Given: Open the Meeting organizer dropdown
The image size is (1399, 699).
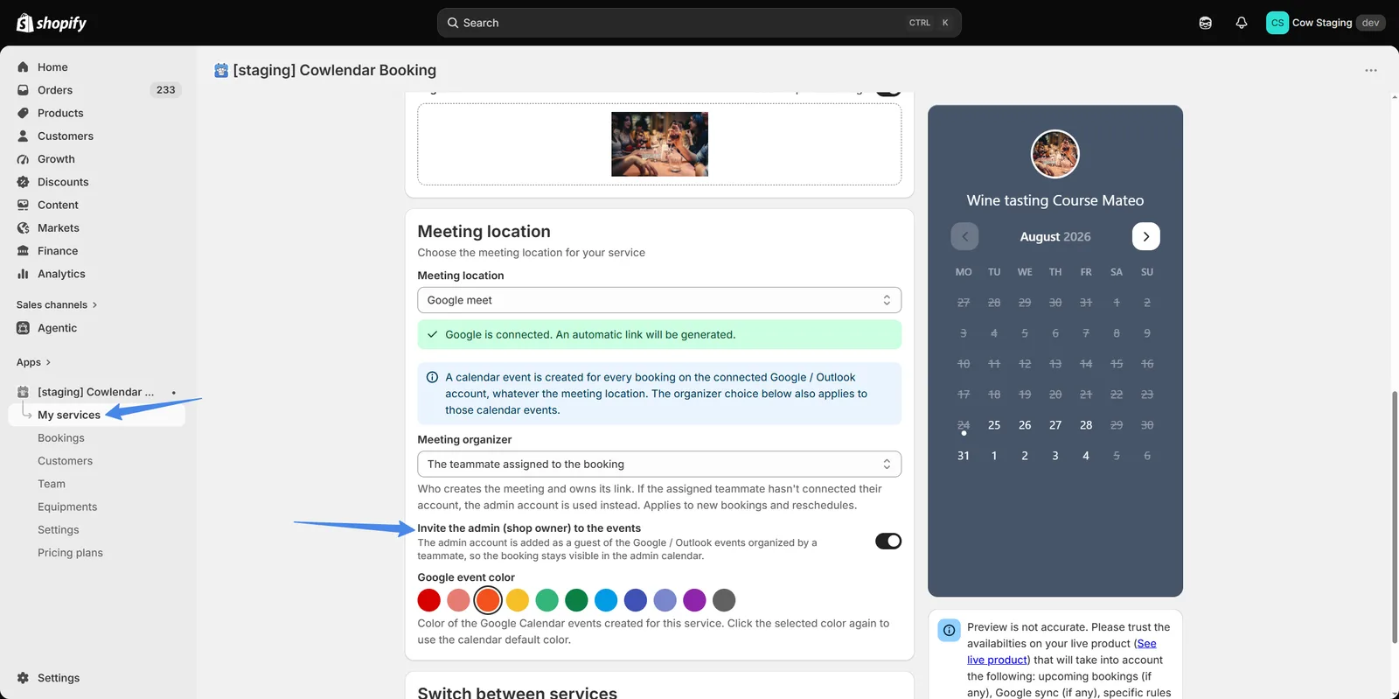Looking at the screenshot, I should (x=659, y=465).
